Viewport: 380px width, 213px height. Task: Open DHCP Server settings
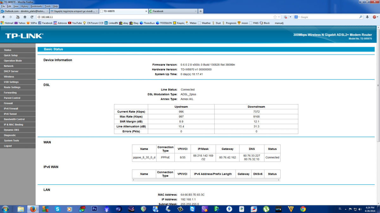[18, 71]
